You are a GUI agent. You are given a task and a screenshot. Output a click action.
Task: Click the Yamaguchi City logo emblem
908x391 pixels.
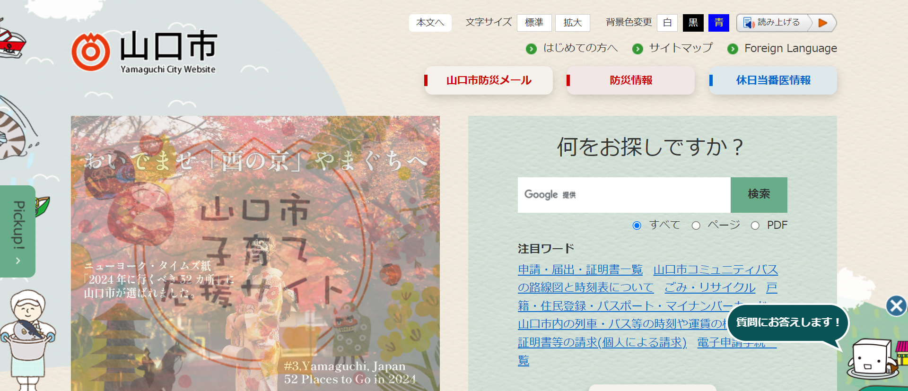coord(90,52)
